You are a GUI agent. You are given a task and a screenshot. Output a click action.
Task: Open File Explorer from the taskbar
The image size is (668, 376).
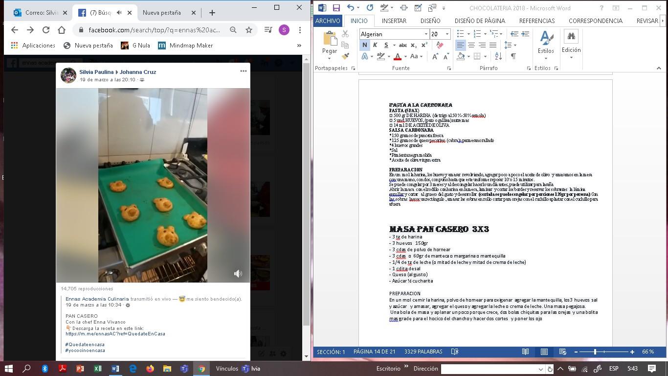[167, 369]
